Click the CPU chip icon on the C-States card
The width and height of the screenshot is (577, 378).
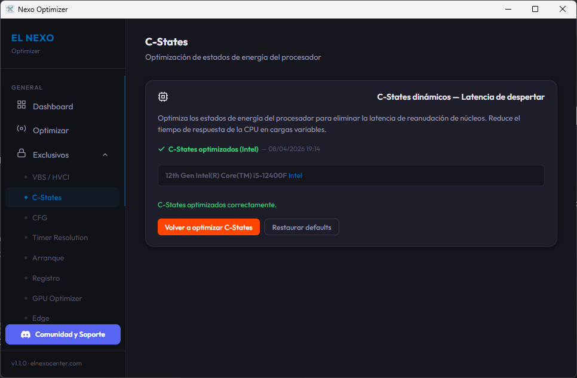(x=162, y=96)
